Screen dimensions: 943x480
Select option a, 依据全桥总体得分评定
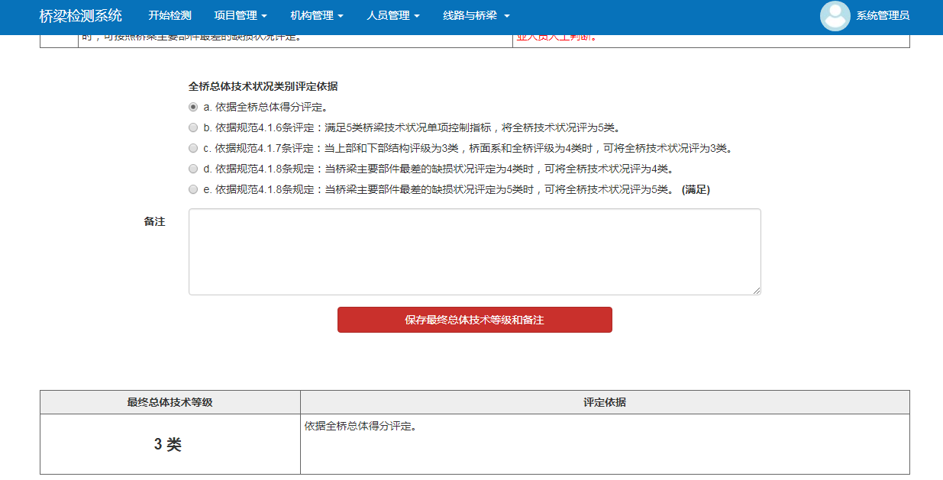(193, 107)
